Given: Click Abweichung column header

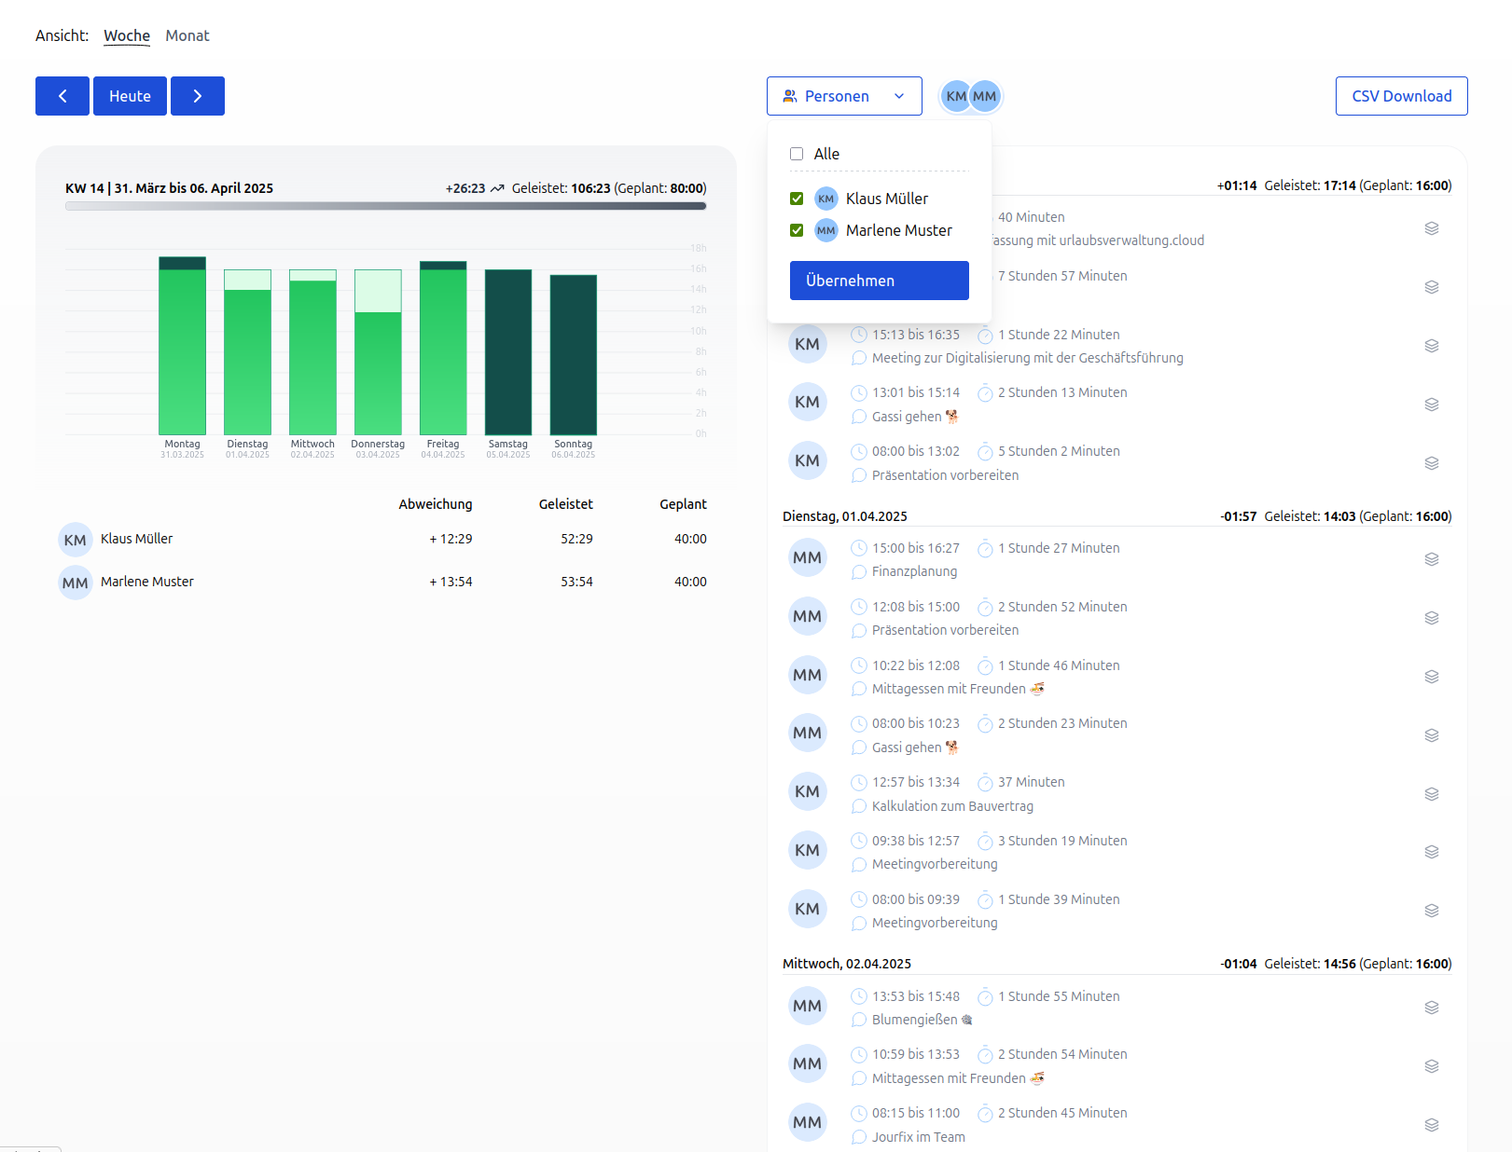Looking at the screenshot, I should (436, 504).
